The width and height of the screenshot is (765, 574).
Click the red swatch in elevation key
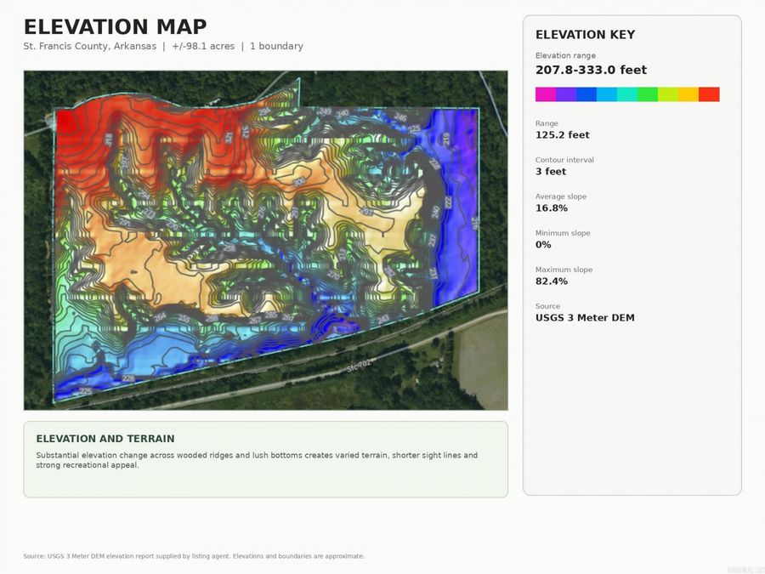710,94
